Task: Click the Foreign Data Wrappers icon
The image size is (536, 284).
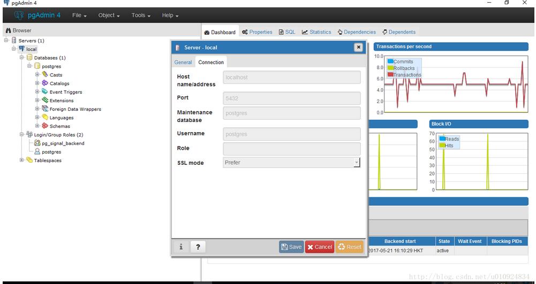Action: [45, 109]
